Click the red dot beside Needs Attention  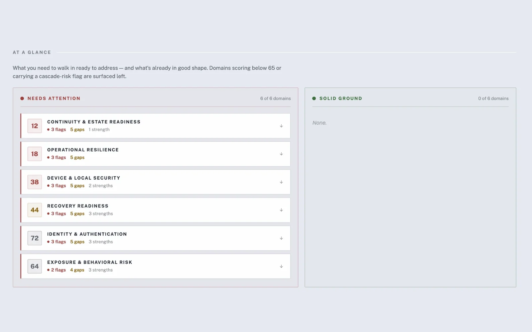tap(22, 99)
